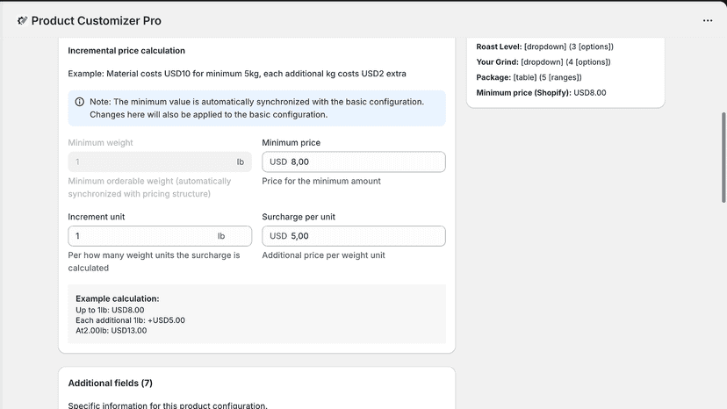
Task: Click 'Additional price per weight unit' hint
Action: (x=324, y=255)
